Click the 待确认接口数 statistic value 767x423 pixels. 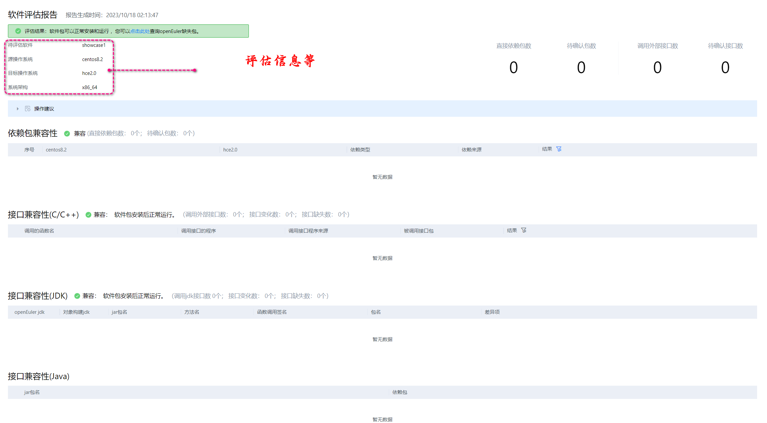725,68
